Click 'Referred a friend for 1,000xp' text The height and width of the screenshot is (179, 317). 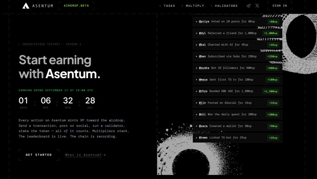(x=232, y=33)
